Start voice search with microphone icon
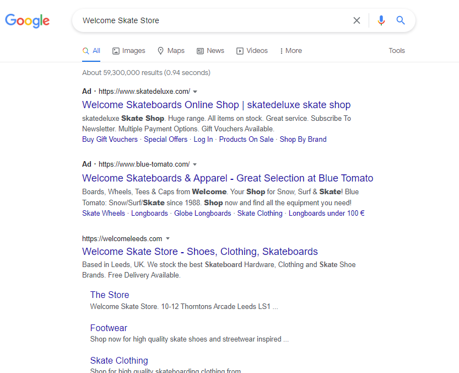The width and height of the screenshot is (459, 373). click(x=381, y=20)
